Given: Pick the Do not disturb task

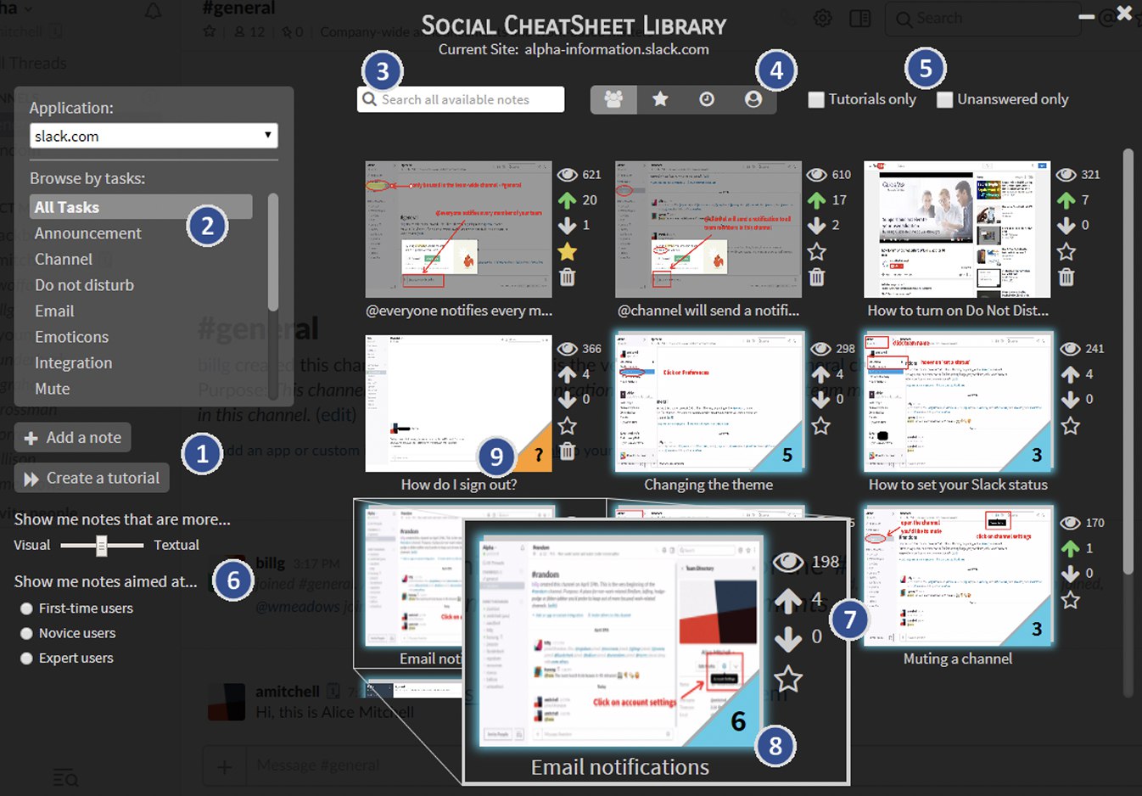Looking at the screenshot, I should [x=84, y=285].
